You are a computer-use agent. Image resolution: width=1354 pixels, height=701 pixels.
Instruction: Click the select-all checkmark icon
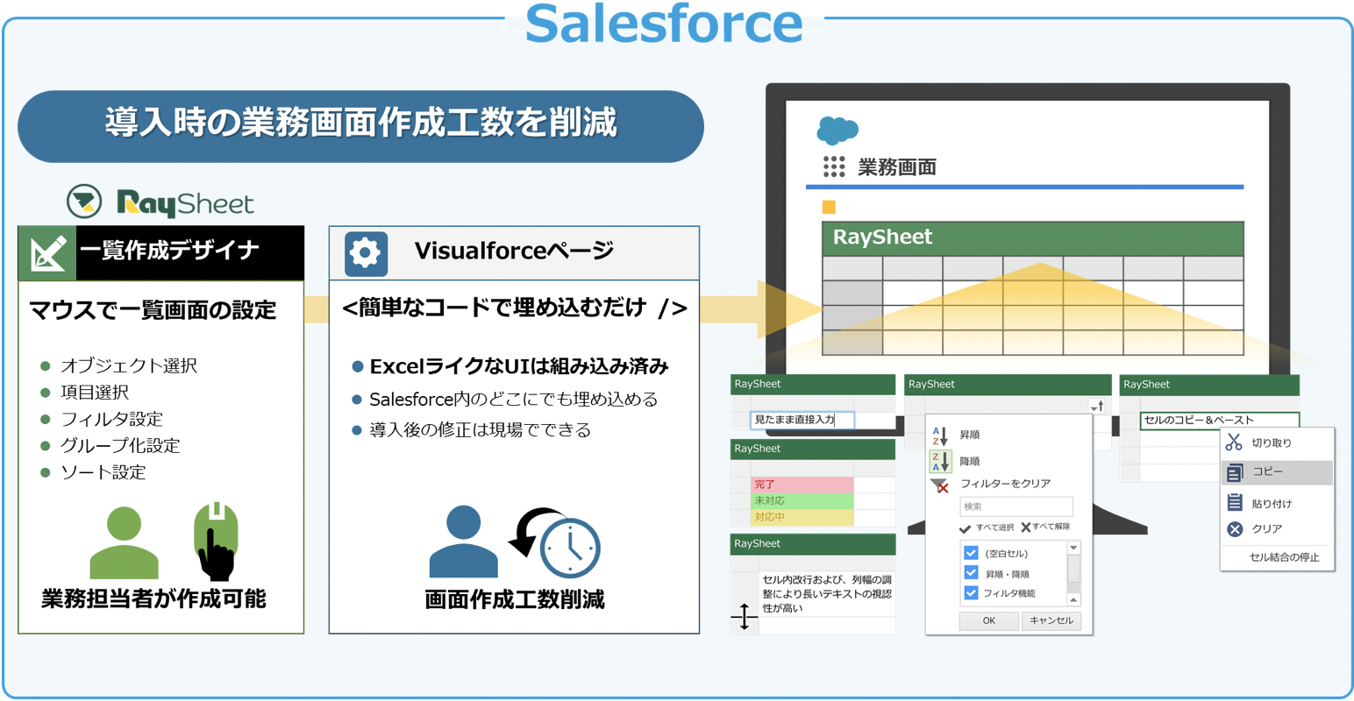click(x=966, y=528)
